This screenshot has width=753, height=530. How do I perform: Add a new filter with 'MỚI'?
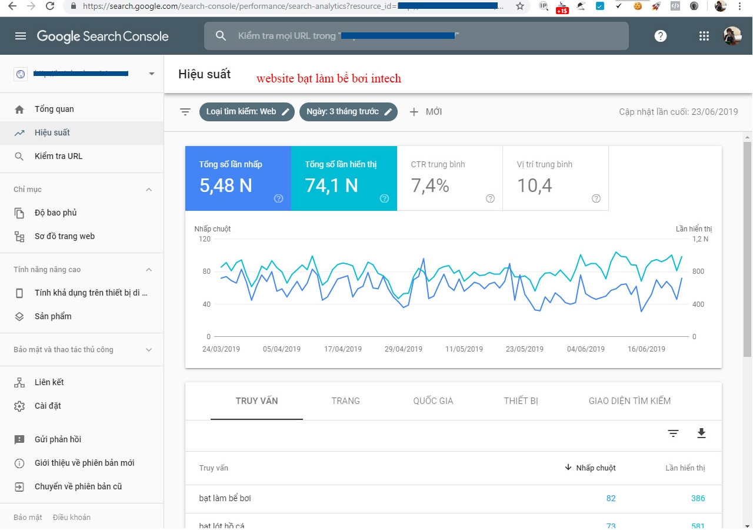(x=426, y=112)
